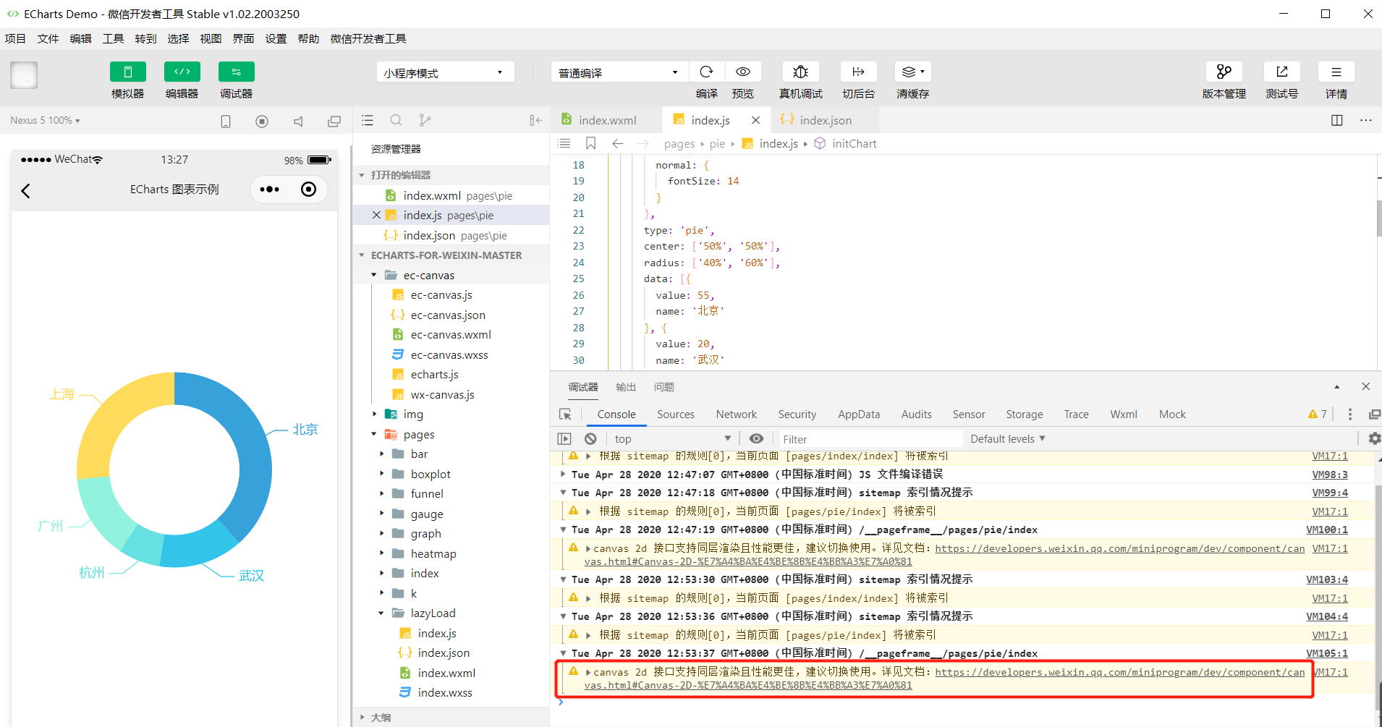Clear console output with the ban icon

(x=591, y=438)
